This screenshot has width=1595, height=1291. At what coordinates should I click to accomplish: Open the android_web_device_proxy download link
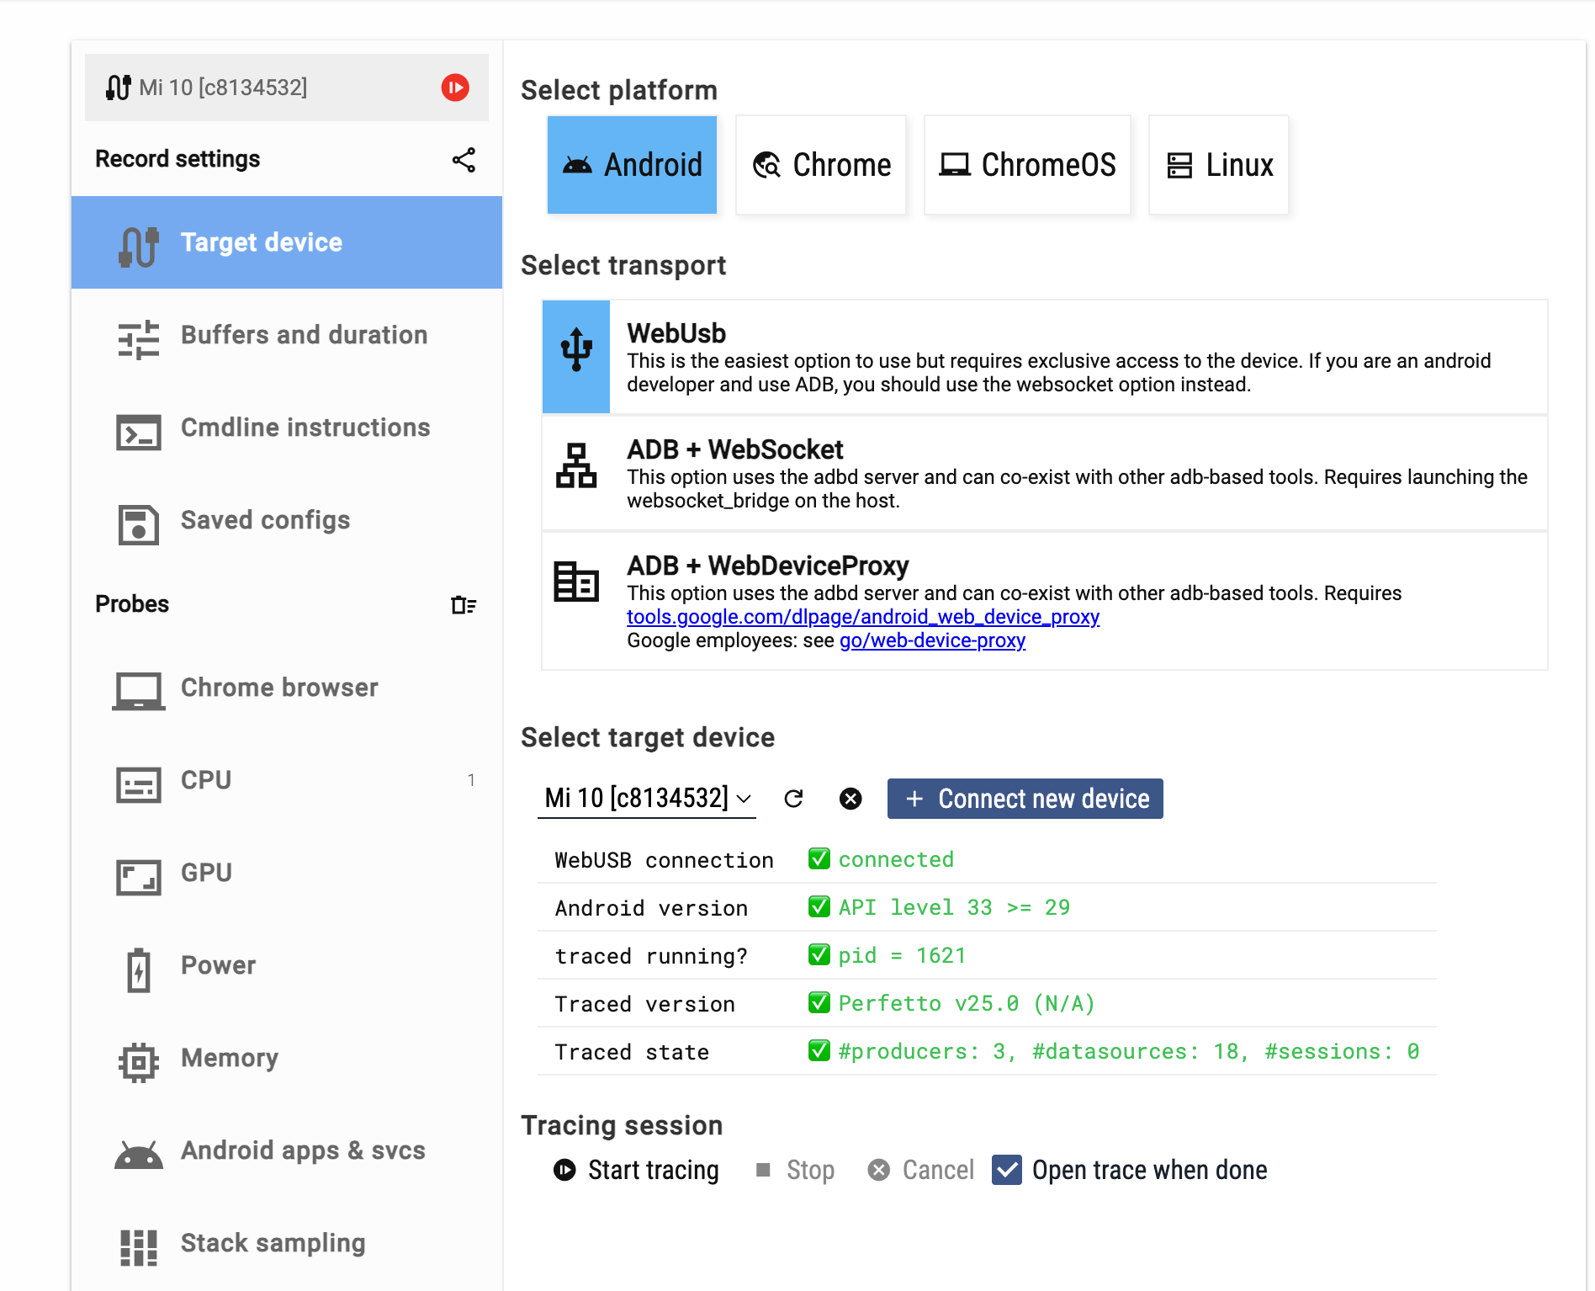click(x=862, y=617)
